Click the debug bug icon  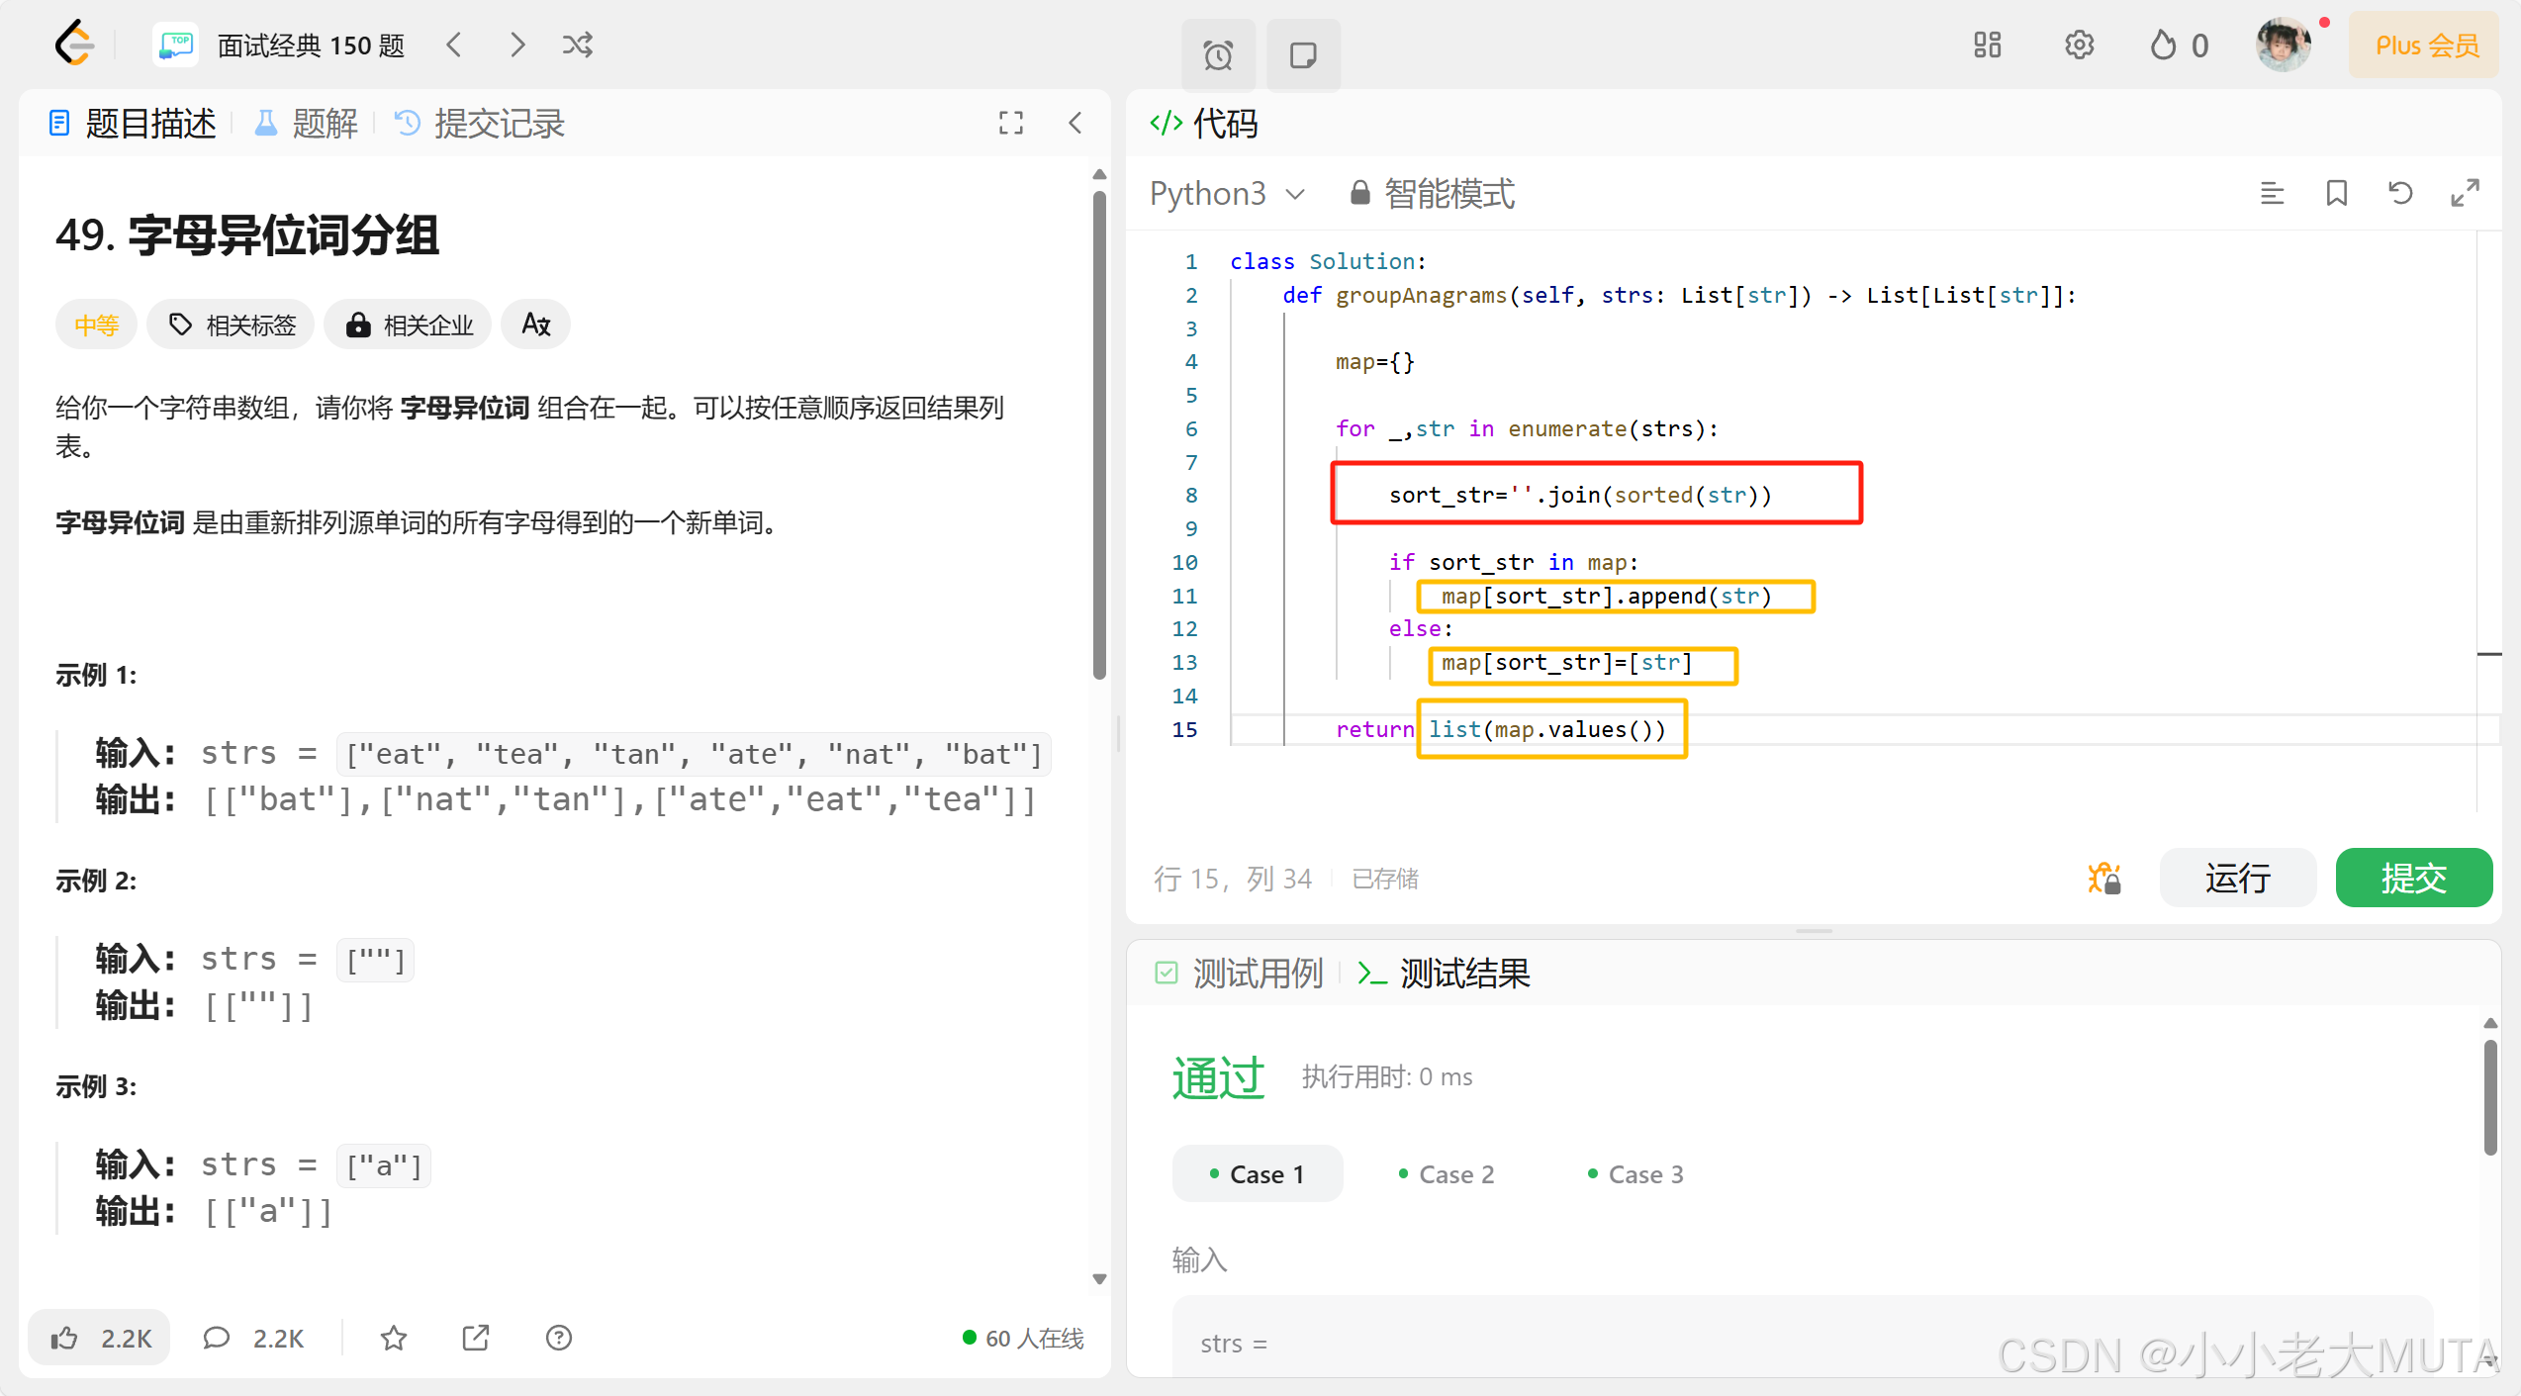coord(2103,878)
